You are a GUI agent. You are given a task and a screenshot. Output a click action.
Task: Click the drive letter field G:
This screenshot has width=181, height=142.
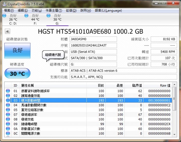(x=93, y=64)
